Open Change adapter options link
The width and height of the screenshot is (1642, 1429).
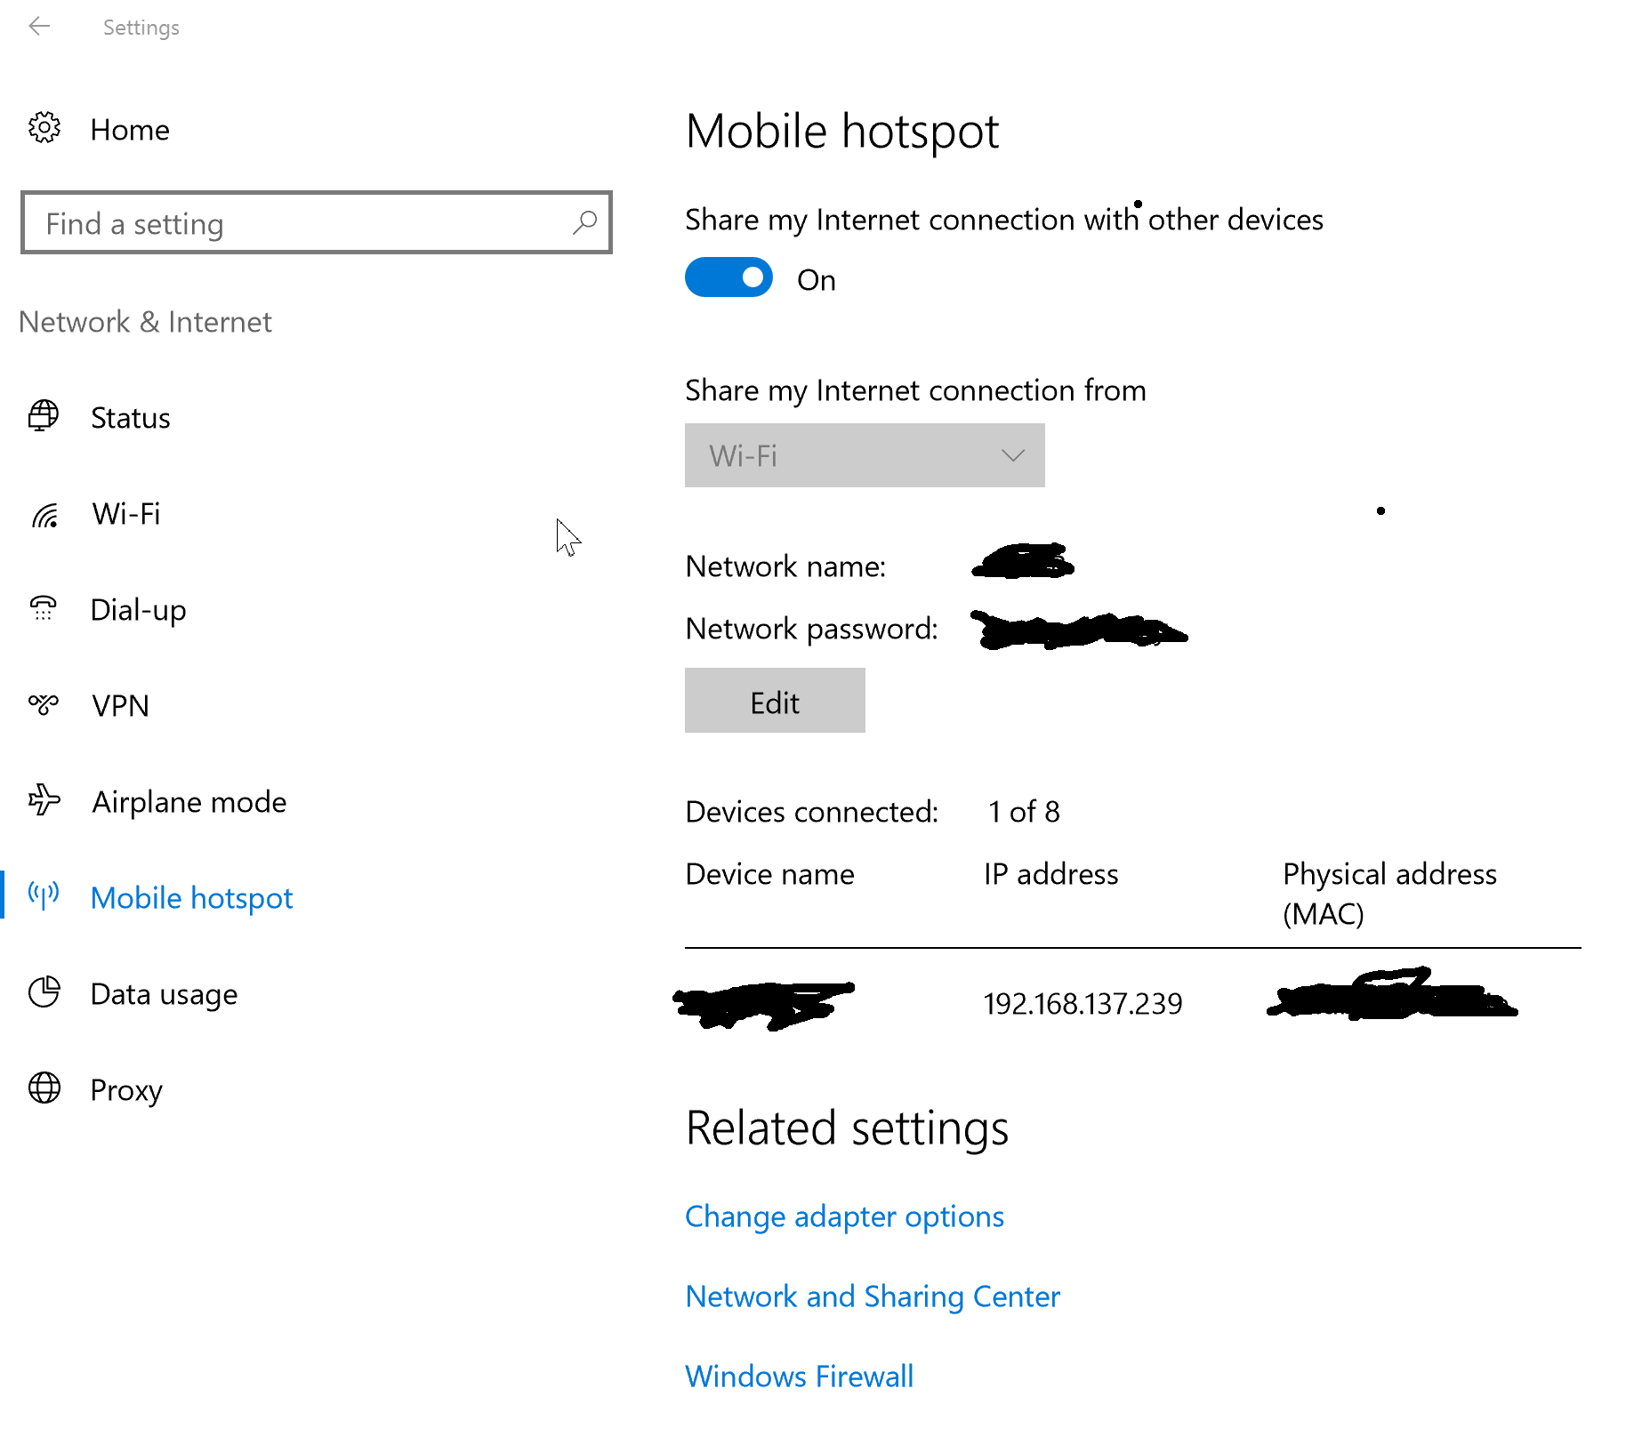pyautogui.click(x=844, y=1216)
